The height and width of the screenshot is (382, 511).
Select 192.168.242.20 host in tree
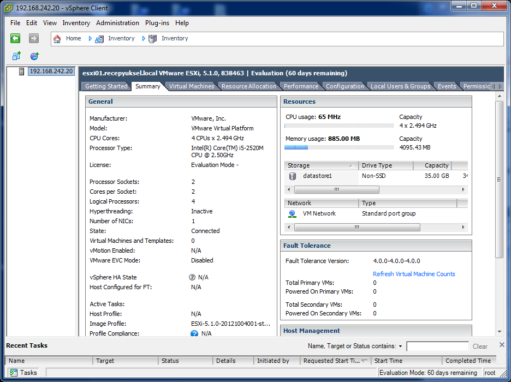point(51,71)
